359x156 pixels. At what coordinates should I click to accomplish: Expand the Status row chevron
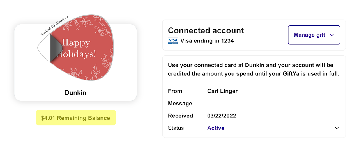pyautogui.click(x=337, y=128)
